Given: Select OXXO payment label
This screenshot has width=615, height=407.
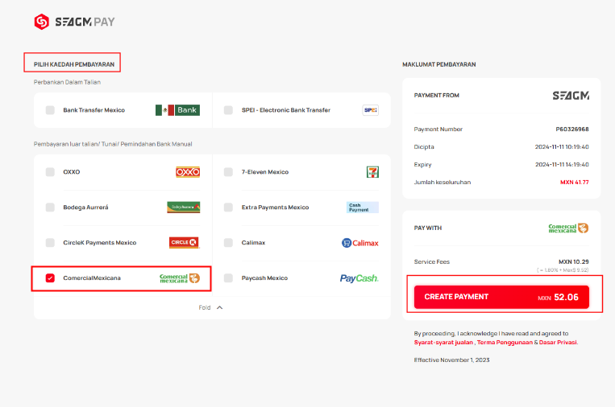Looking at the screenshot, I should [72, 172].
